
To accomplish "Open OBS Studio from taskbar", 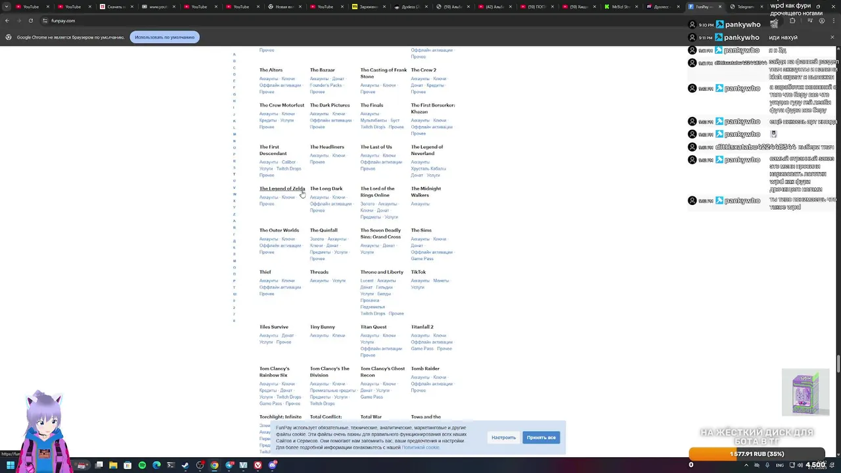I will coord(200,465).
